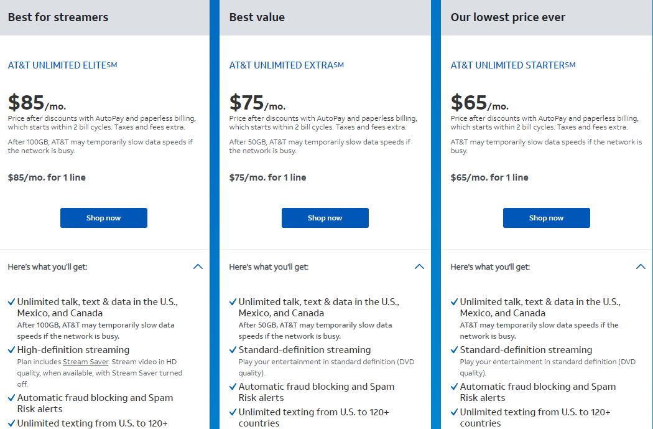Click the Starter plan's Standard-definition streaming checkmark
653x429 pixels.
coord(455,350)
